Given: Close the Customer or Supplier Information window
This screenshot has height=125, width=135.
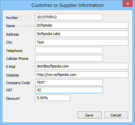Looking at the screenshot, I should [127, 4].
